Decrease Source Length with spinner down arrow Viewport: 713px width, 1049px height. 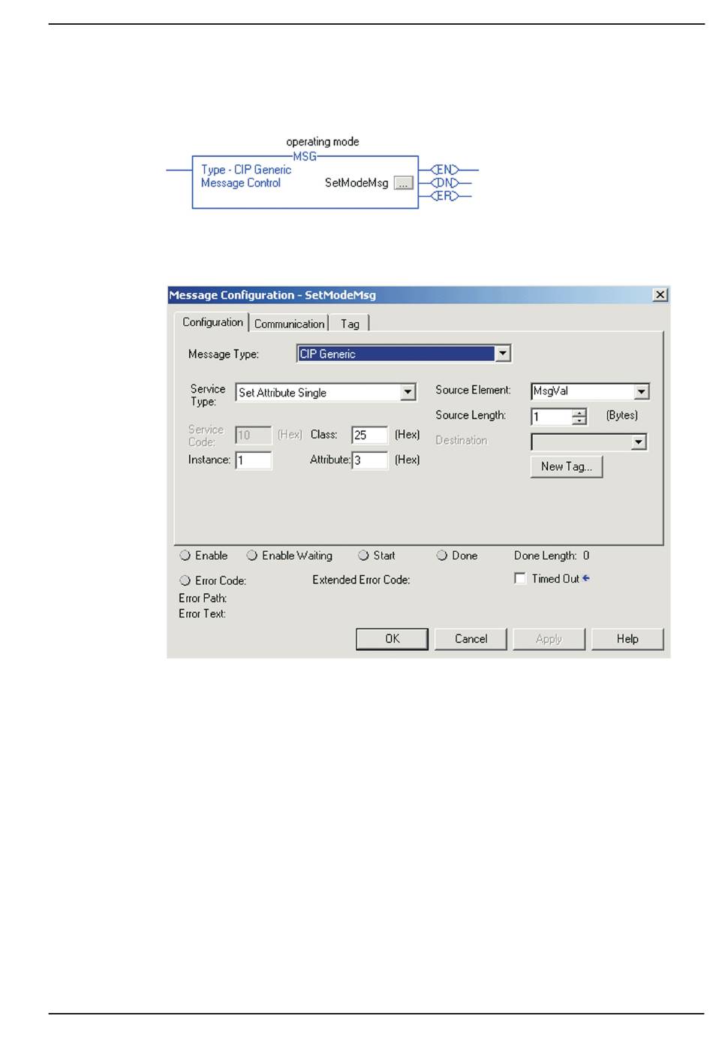point(579,421)
